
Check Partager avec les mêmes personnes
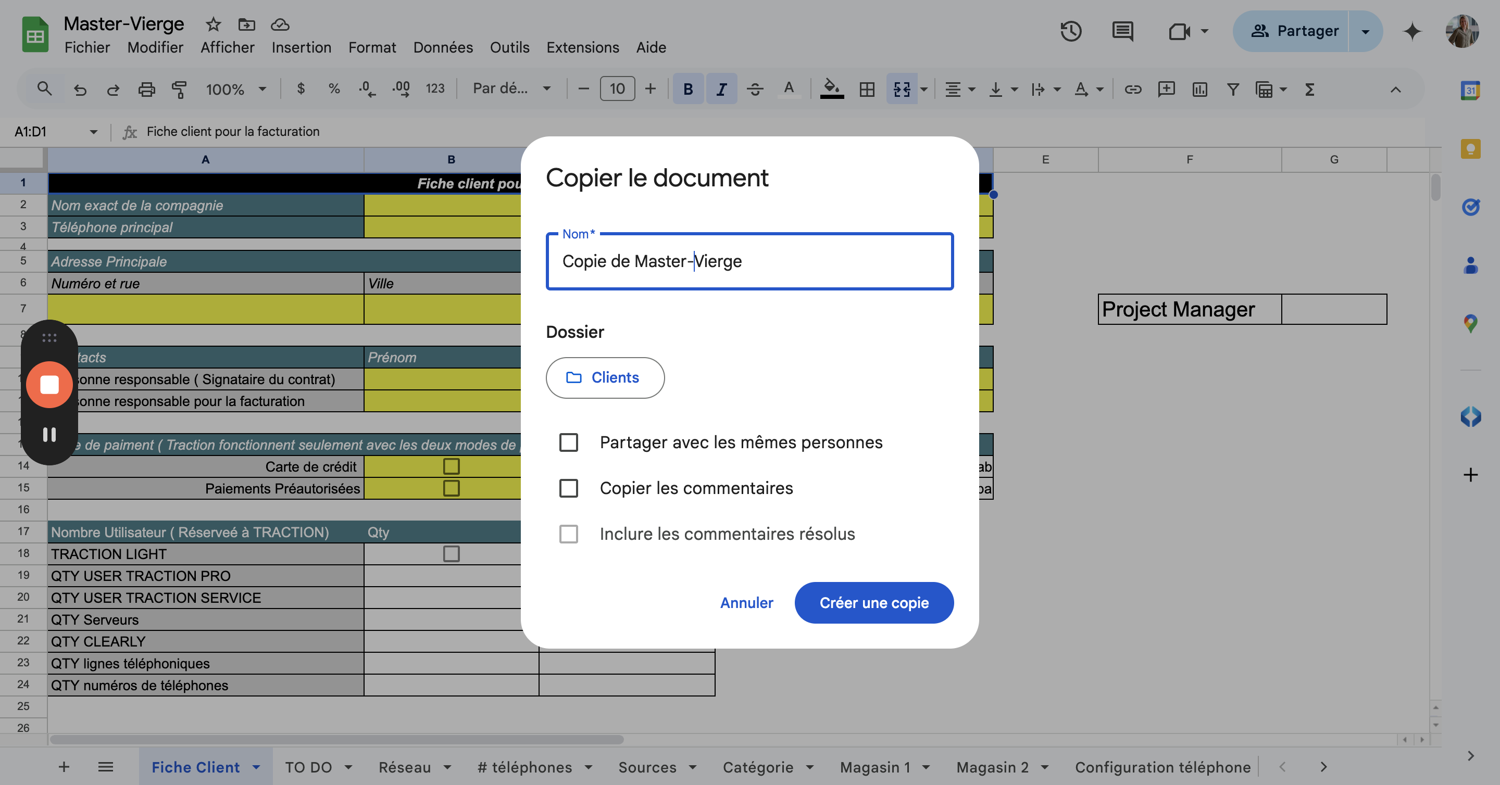[x=568, y=442]
